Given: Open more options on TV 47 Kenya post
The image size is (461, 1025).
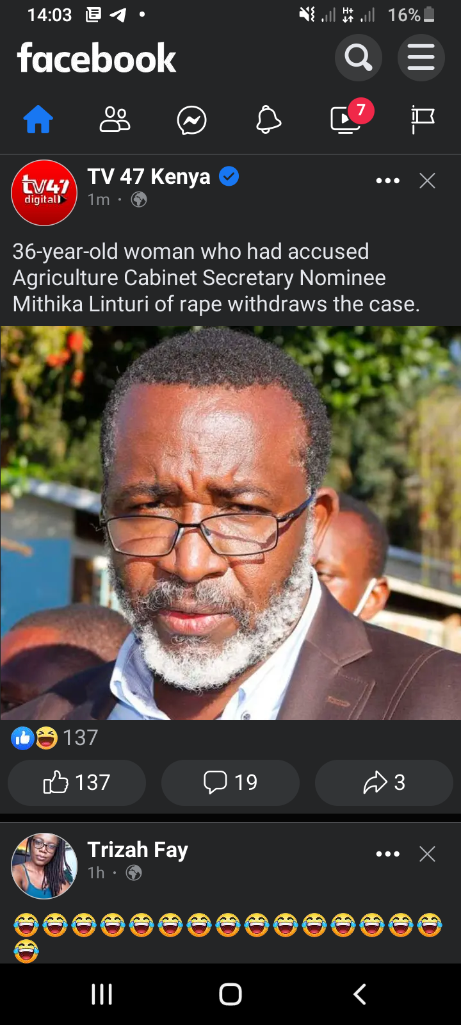Looking at the screenshot, I should tap(387, 181).
